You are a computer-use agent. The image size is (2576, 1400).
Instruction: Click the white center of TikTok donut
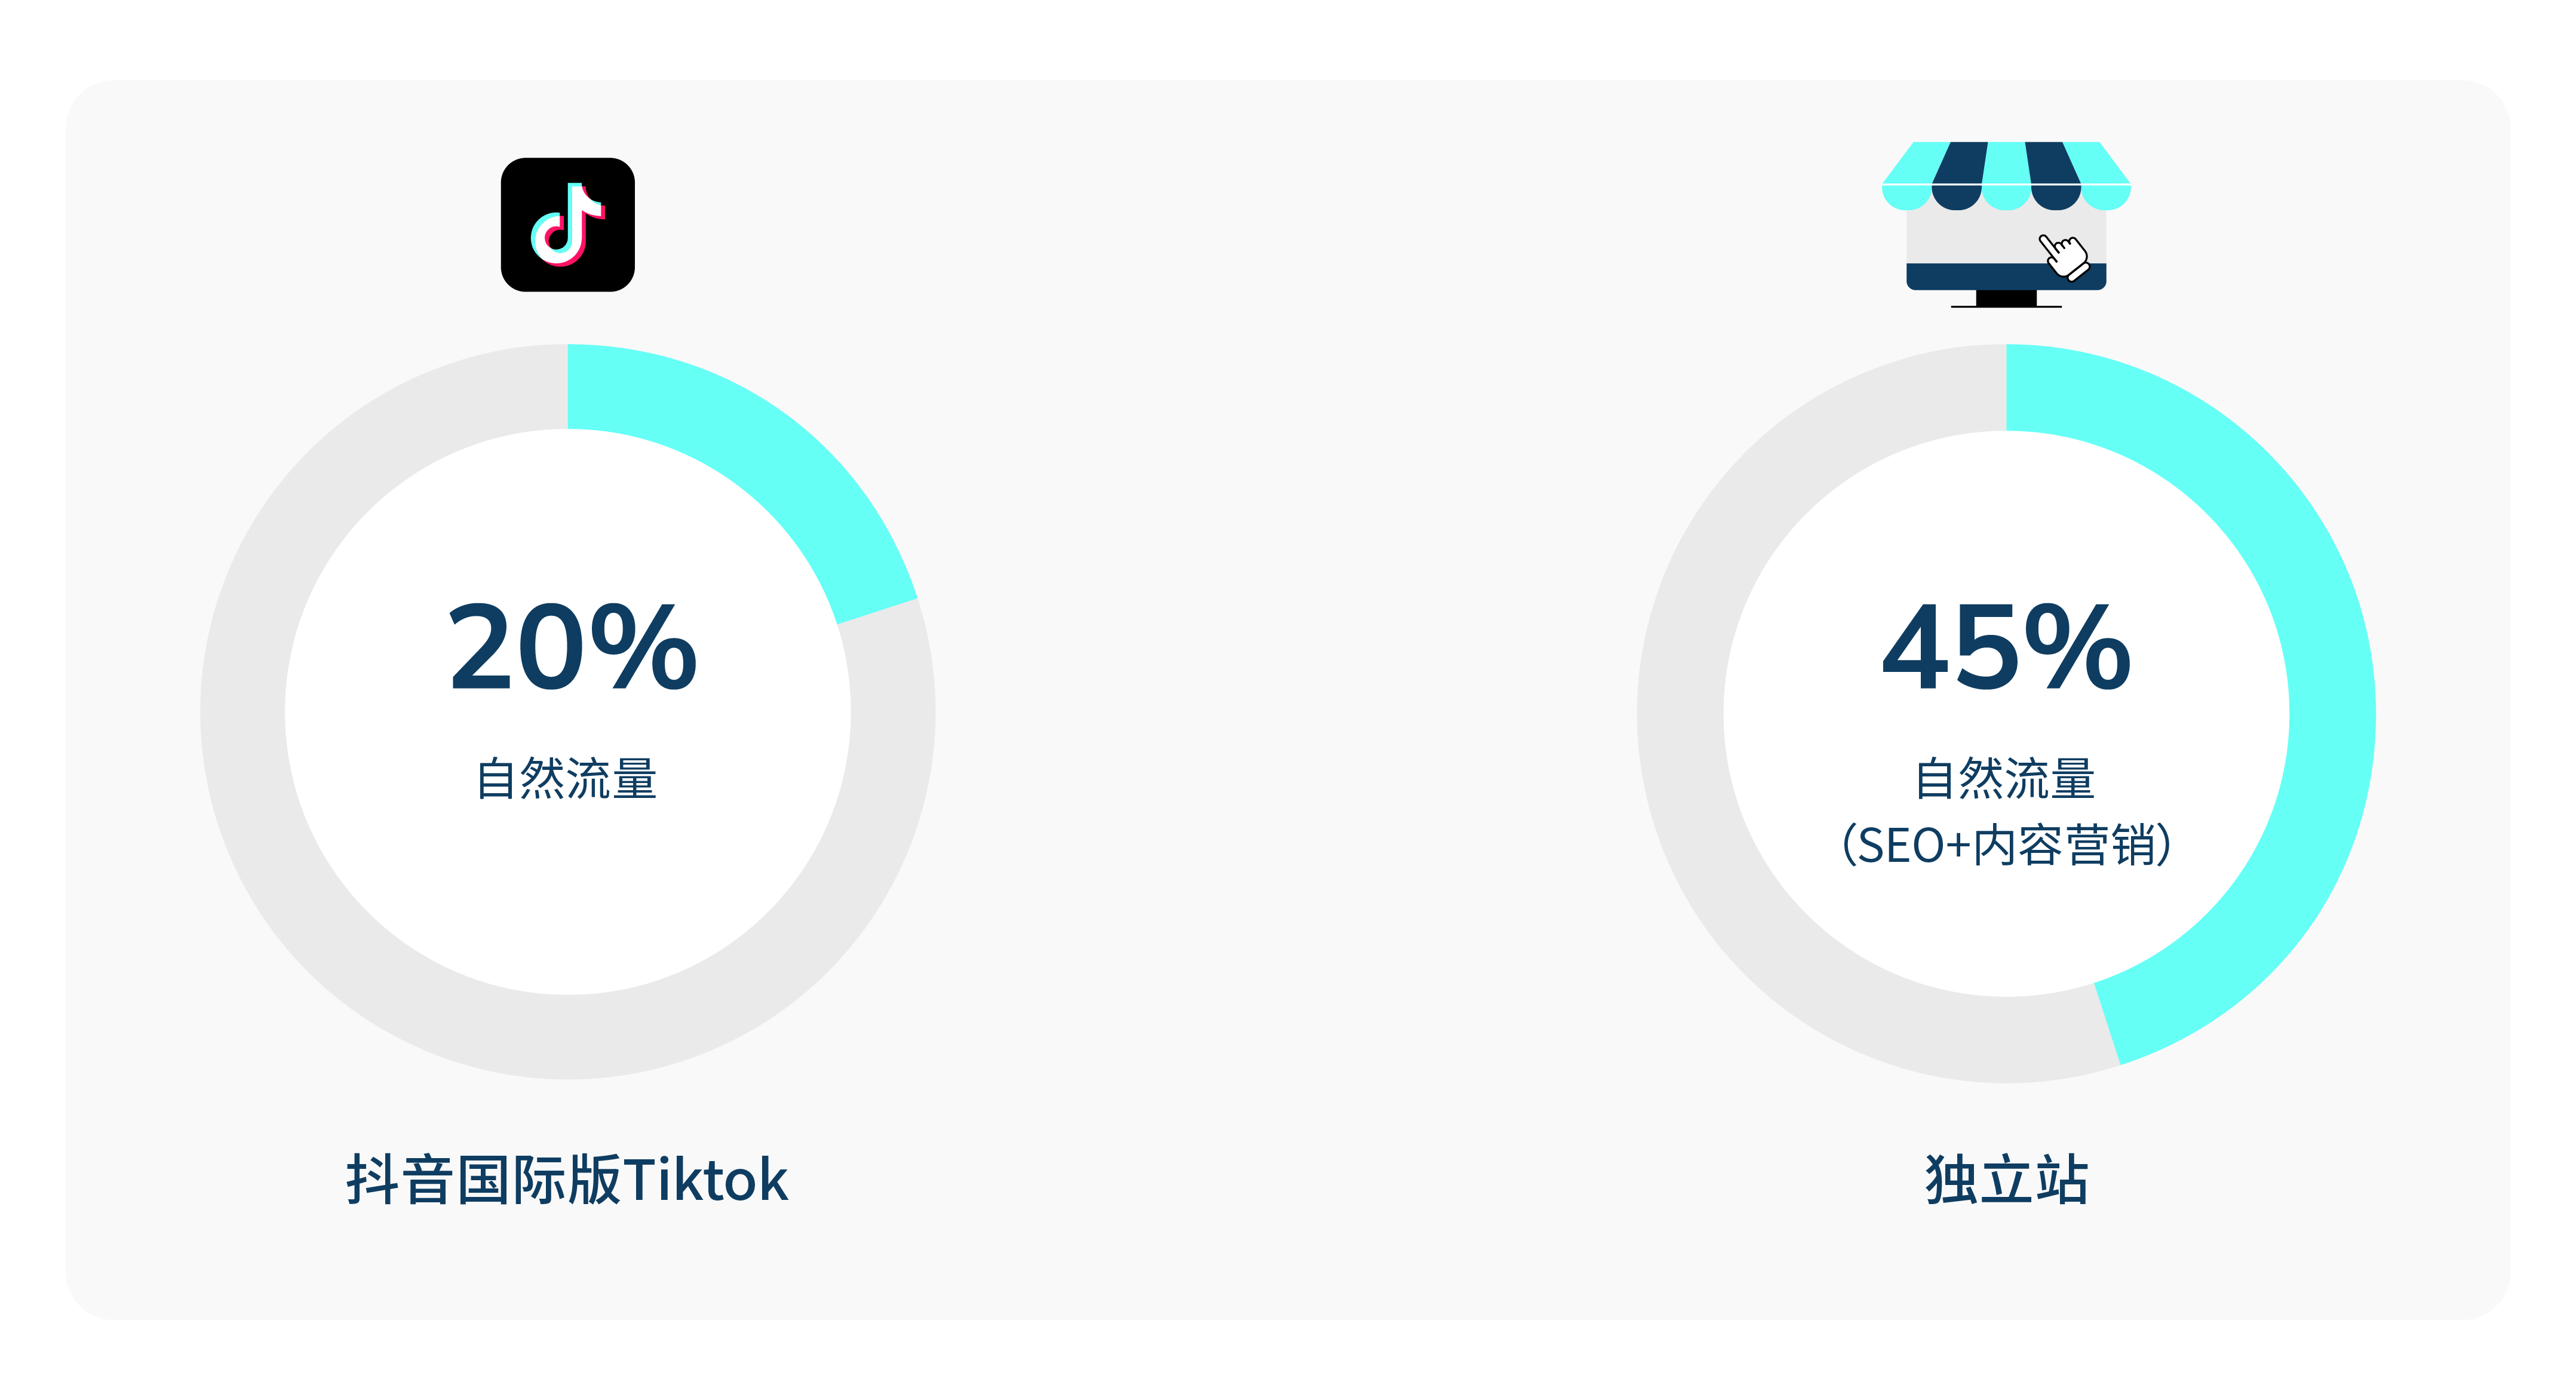click(567, 900)
